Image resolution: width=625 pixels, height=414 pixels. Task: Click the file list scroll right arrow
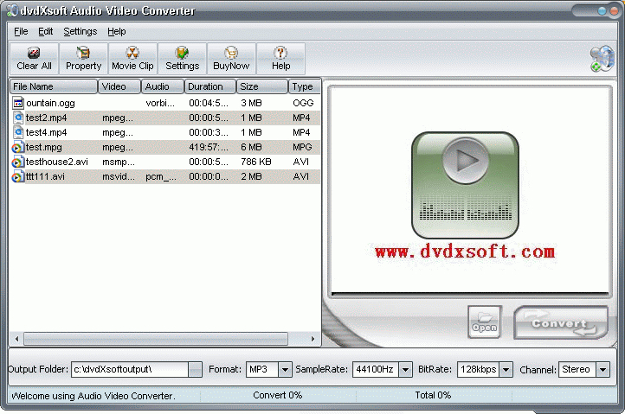point(312,339)
